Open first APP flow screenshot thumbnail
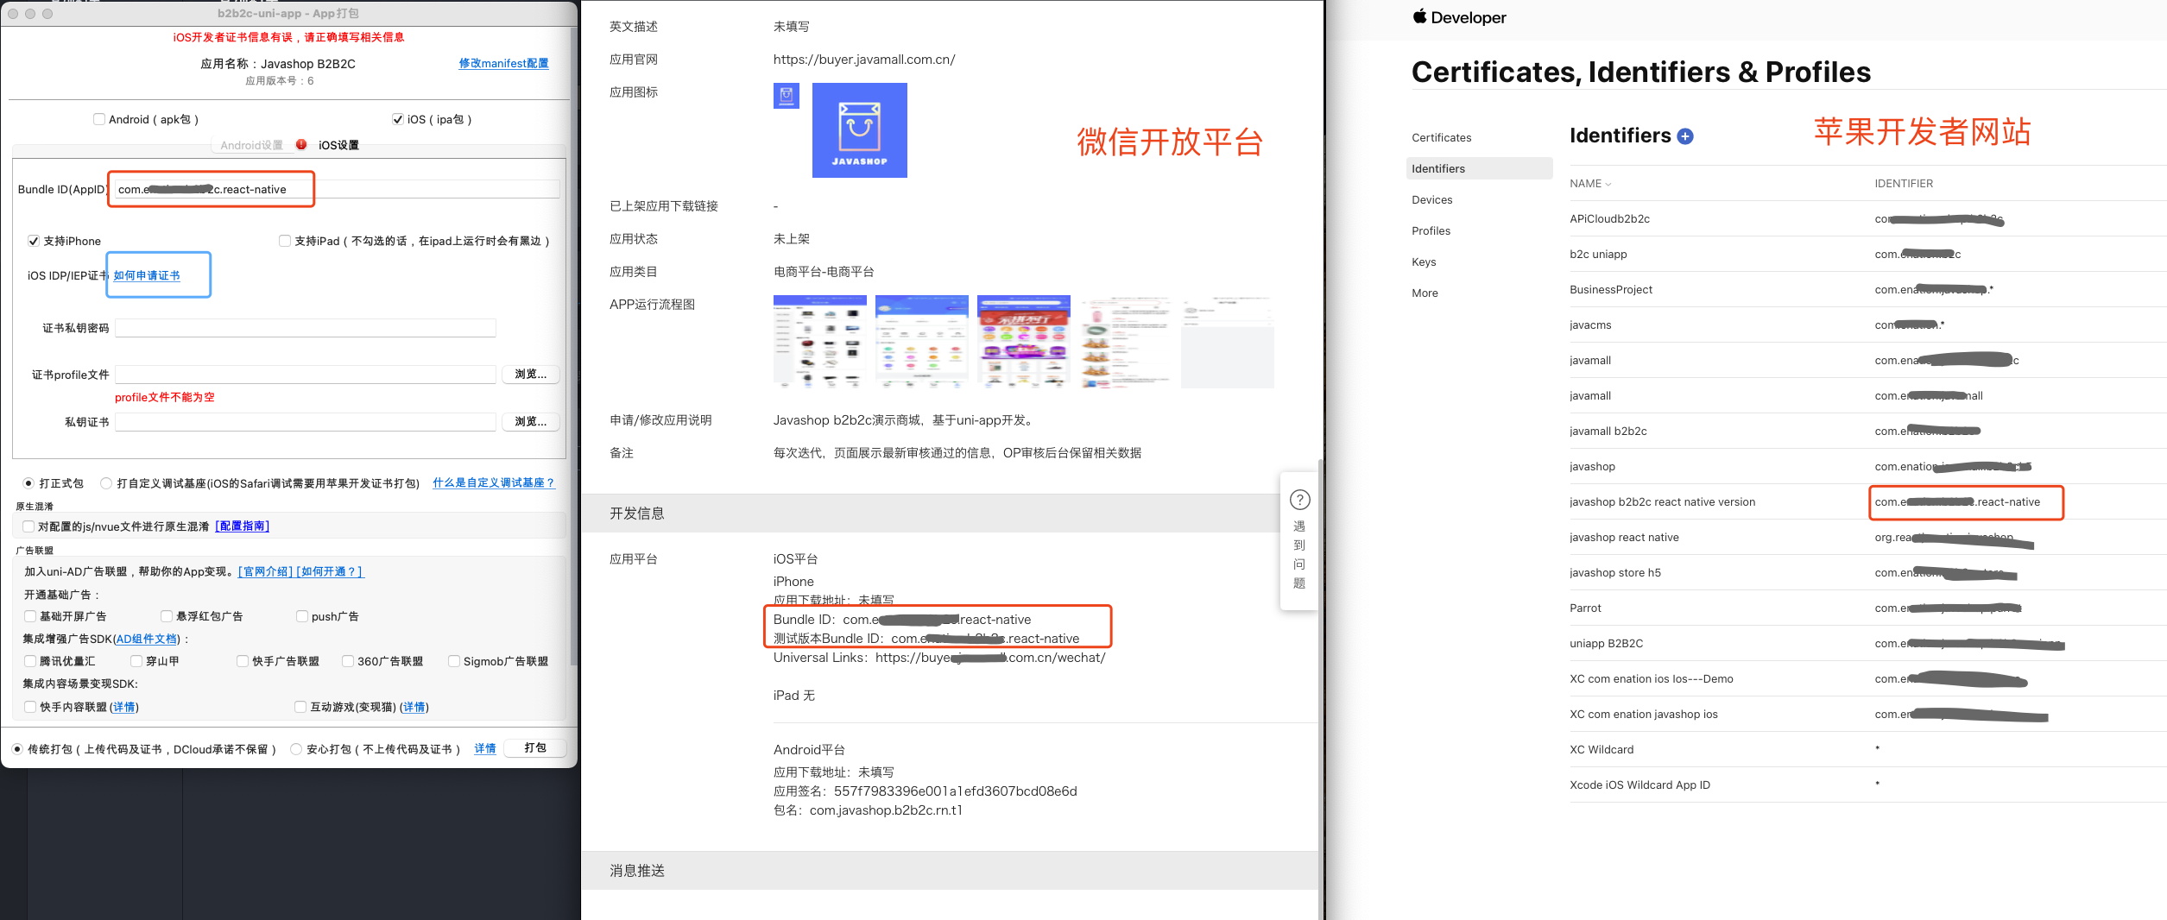 820,342
